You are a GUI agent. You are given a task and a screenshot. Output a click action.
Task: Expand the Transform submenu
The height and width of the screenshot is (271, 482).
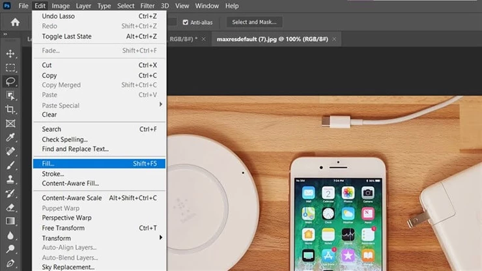(160, 238)
